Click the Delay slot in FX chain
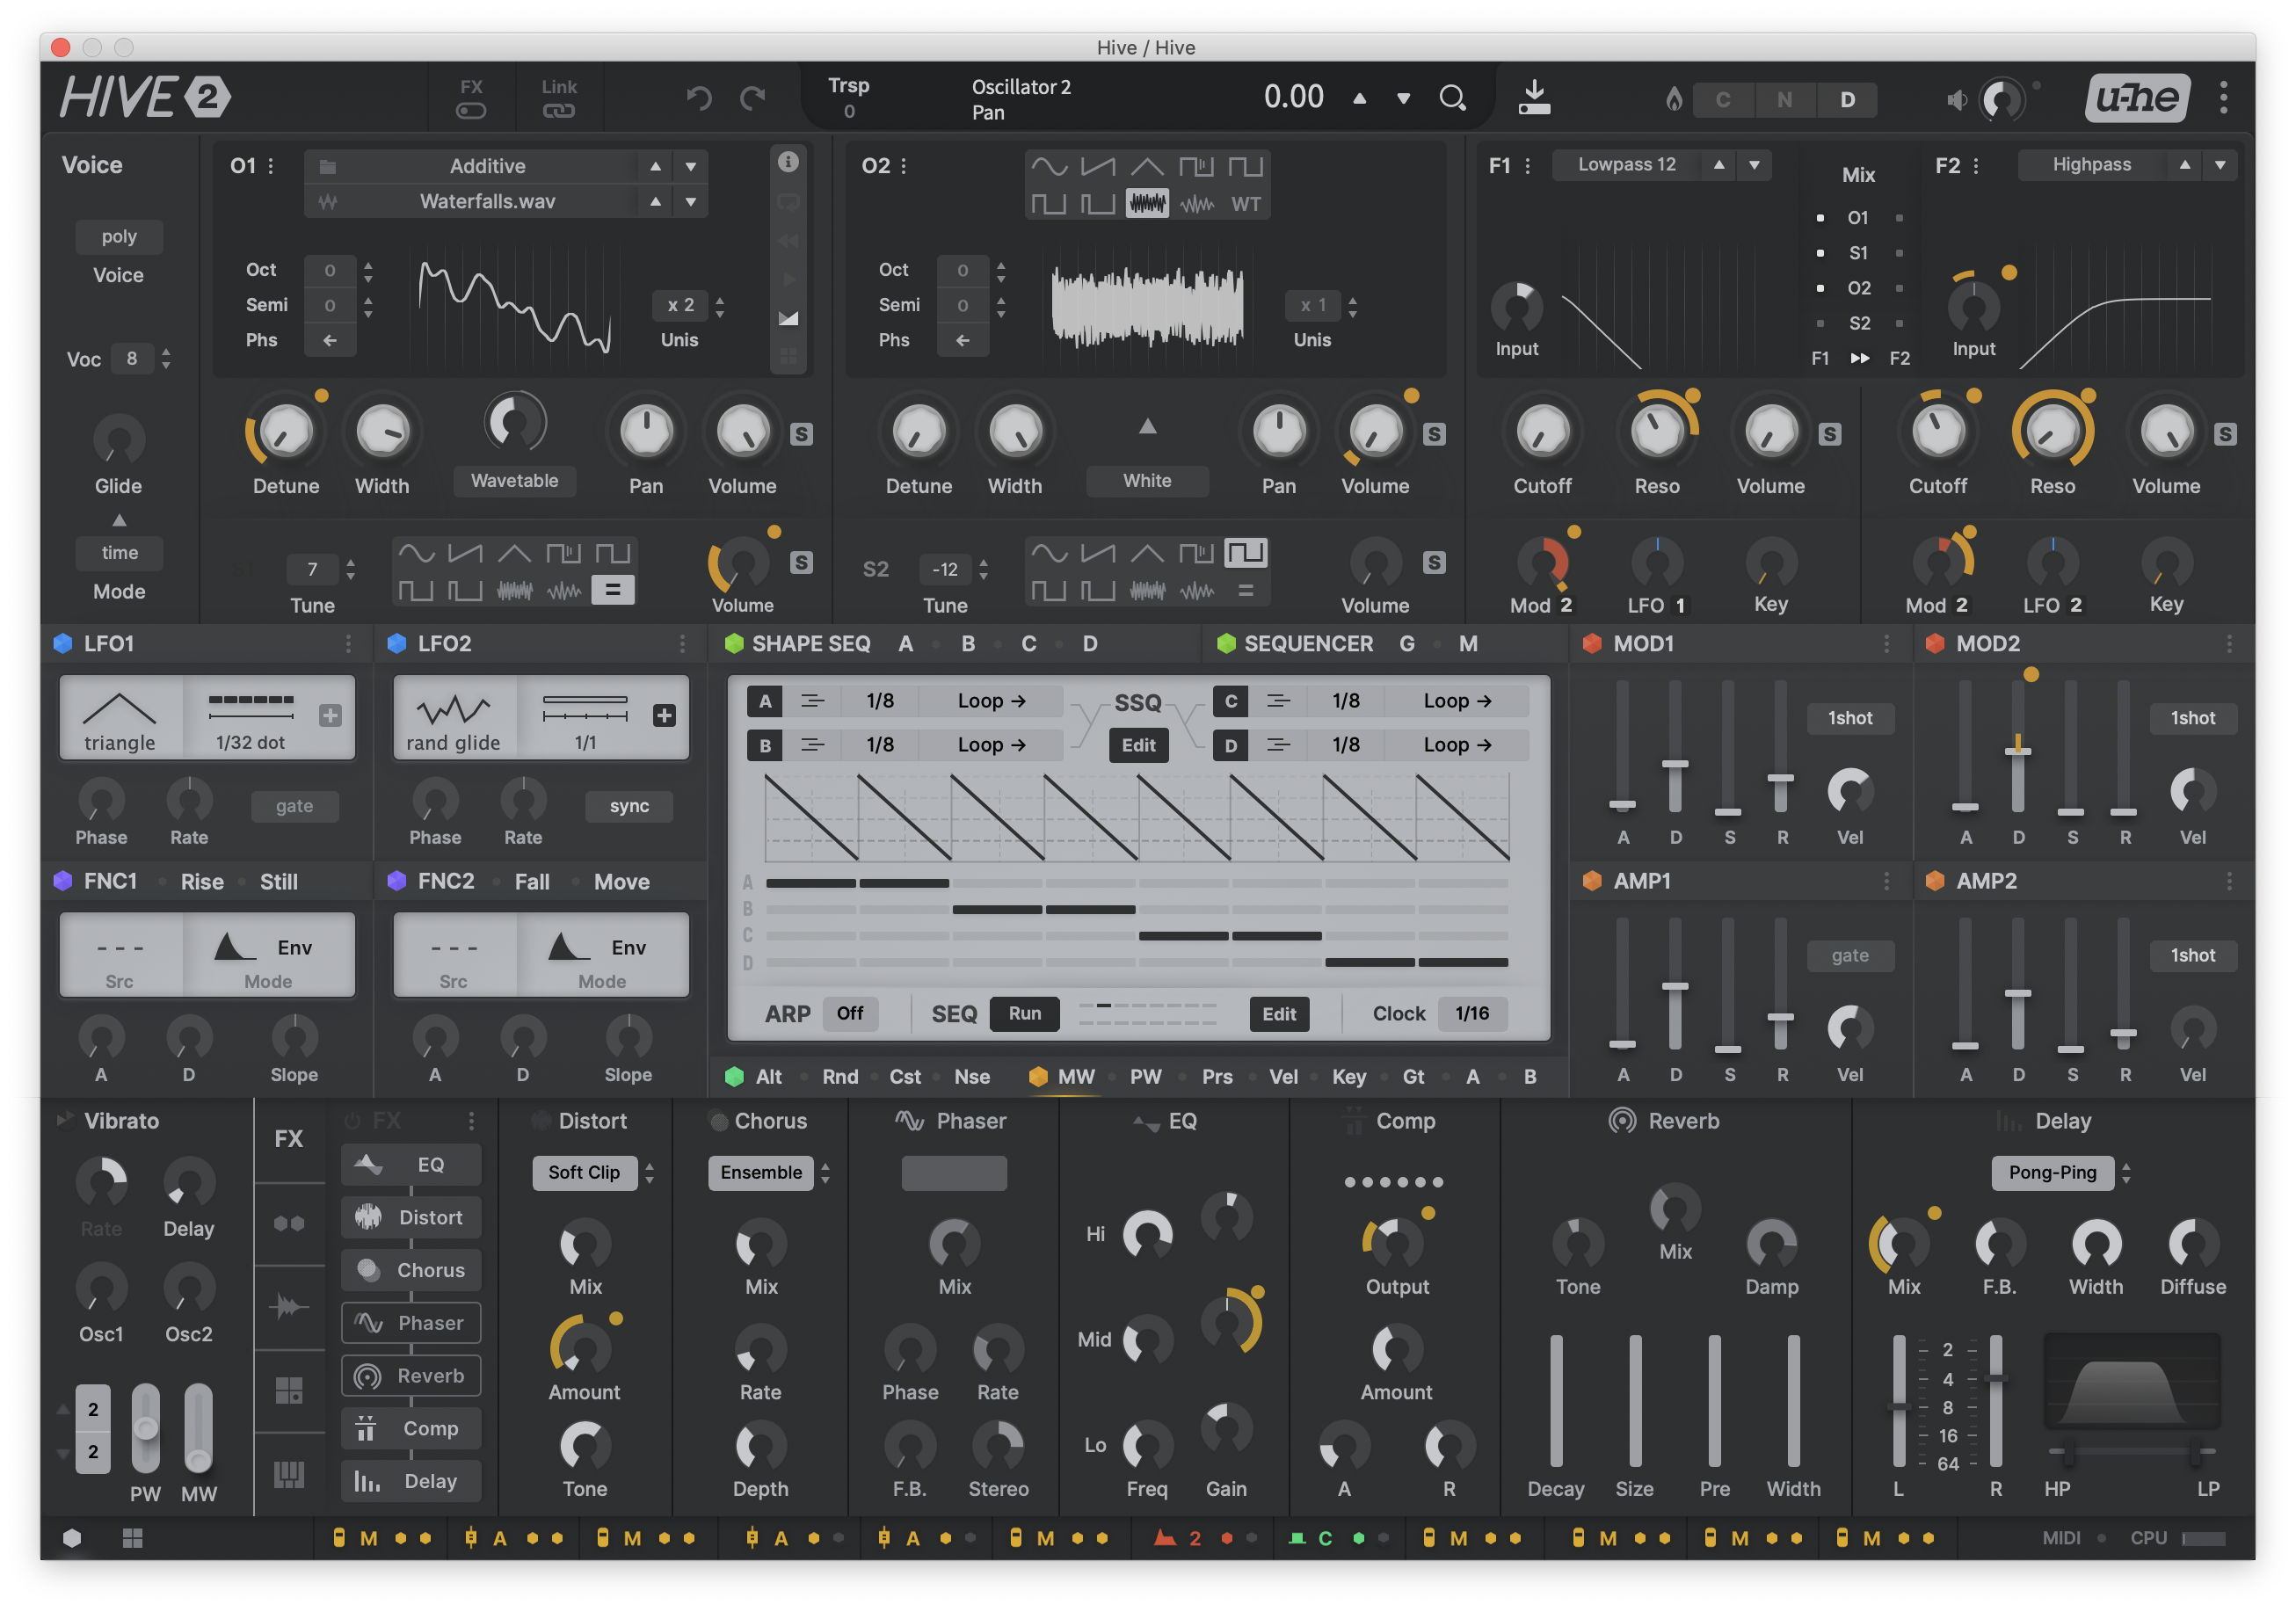The width and height of the screenshot is (2296, 1612). click(x=411, y=1481)
